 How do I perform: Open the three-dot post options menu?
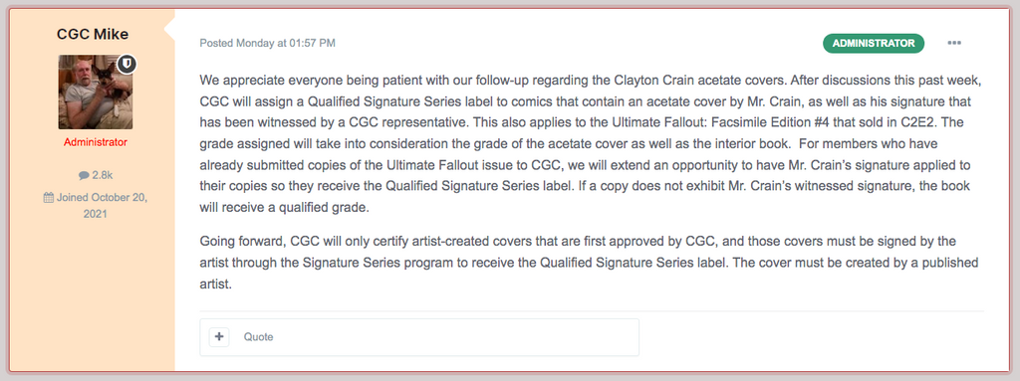pos(953,44)
